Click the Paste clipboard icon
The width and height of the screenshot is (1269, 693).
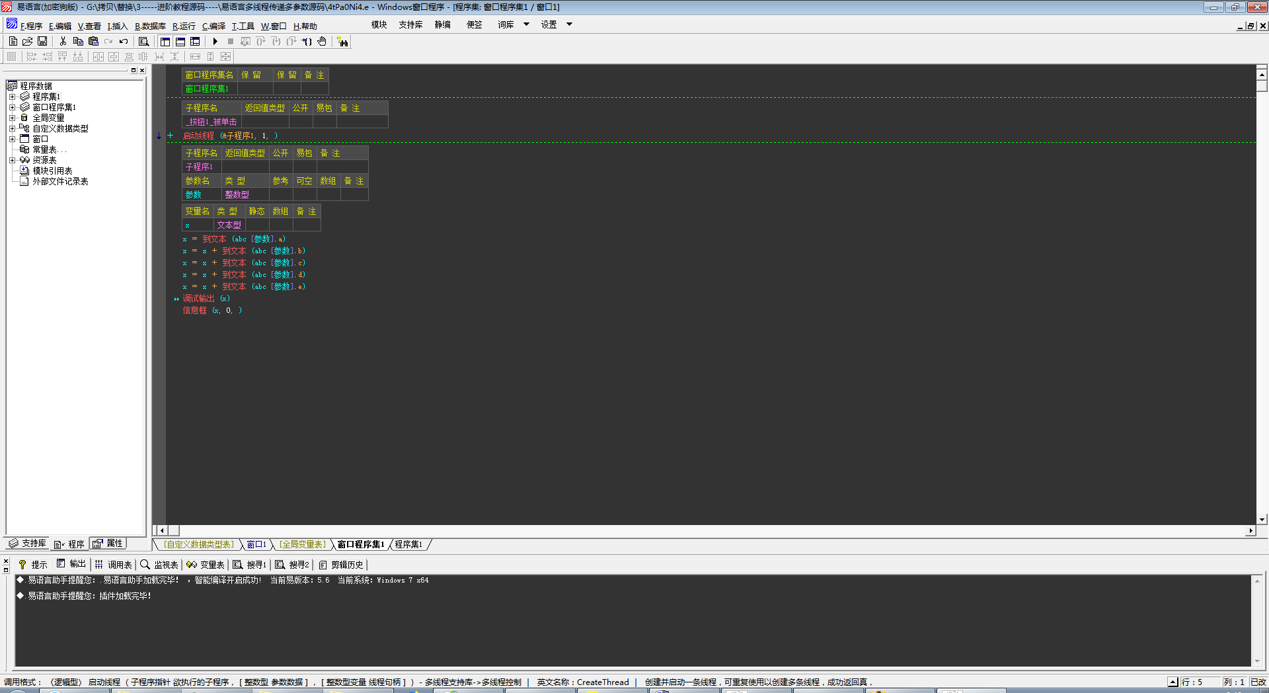click(x=93, y=42)
